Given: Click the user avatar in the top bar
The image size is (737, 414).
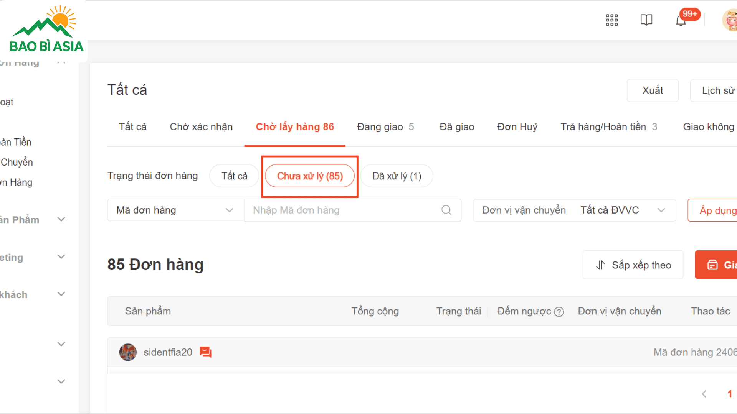Looking at the screenshot, I should click(730, 20).
